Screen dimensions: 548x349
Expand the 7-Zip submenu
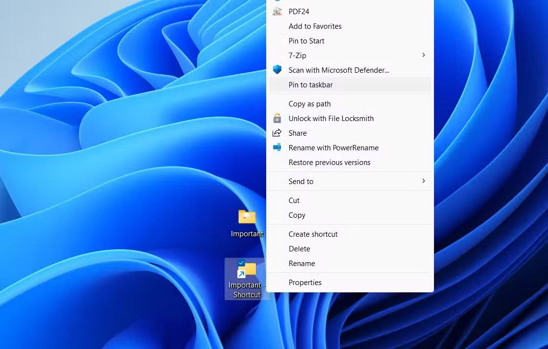tap(297, 55)
